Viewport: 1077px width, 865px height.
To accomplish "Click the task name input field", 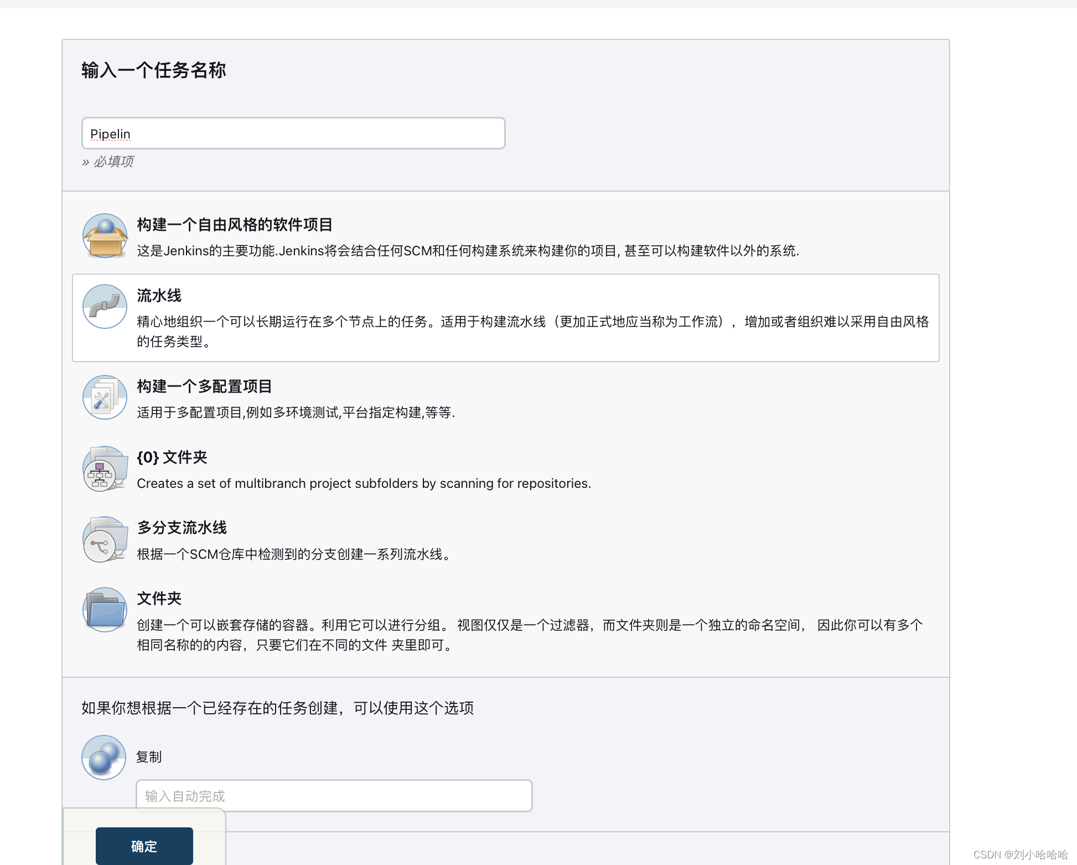I will (x=293, y=133).
